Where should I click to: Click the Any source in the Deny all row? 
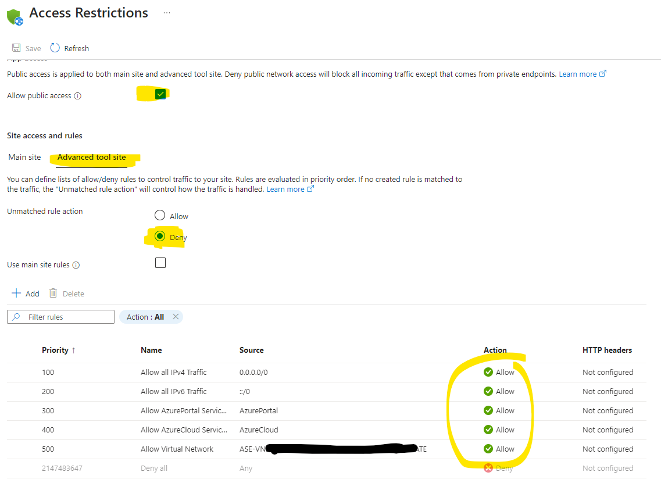coord(246,468)
